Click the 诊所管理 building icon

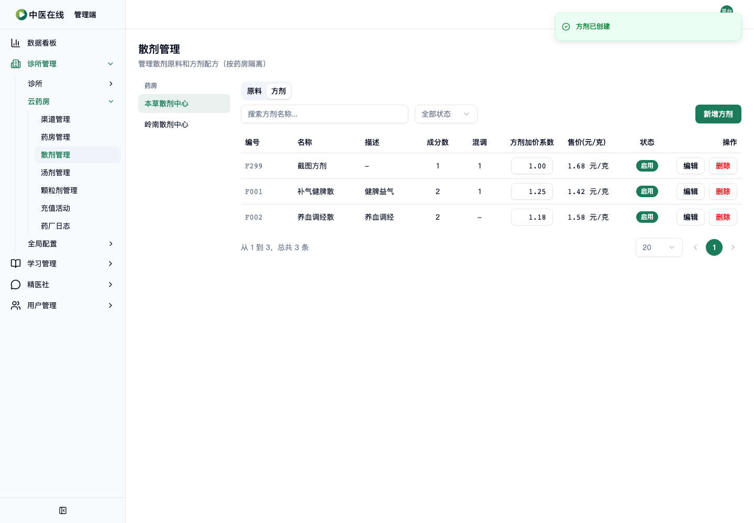click(16, 64)
